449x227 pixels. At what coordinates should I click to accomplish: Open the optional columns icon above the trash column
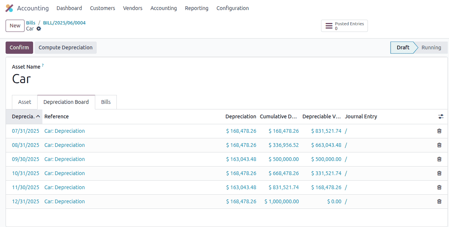(x=441, y=116)
